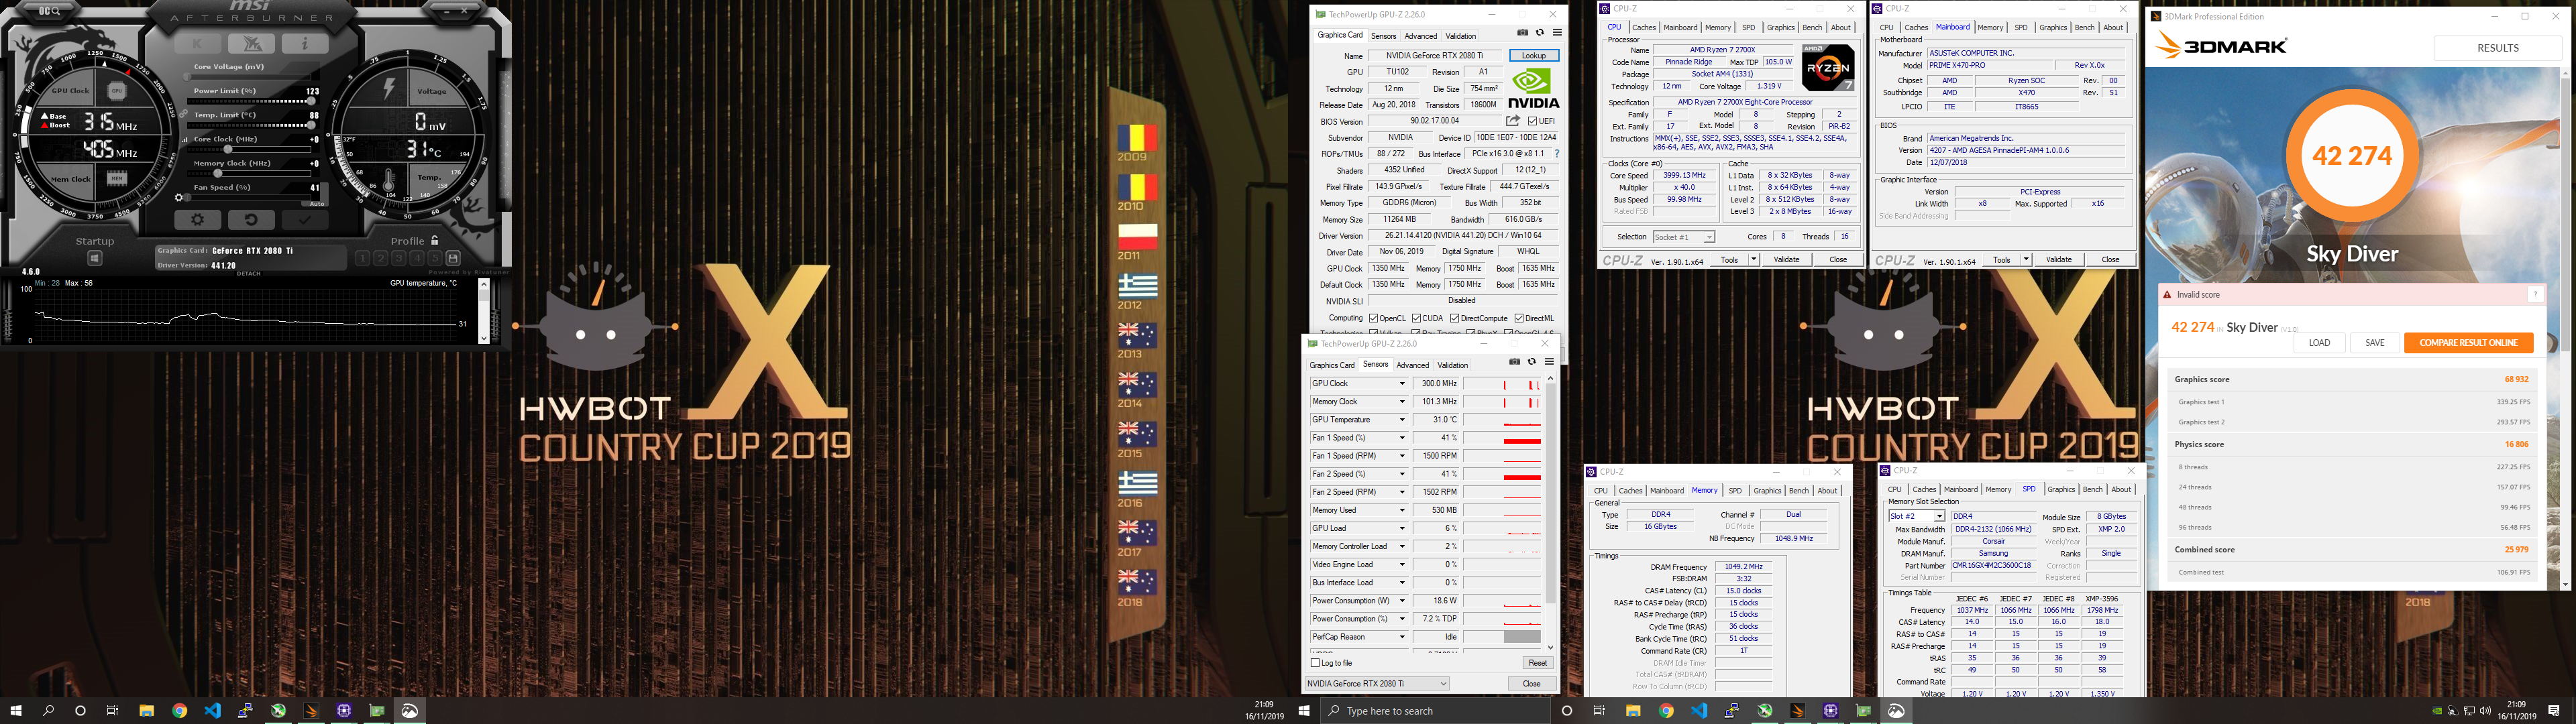Image resolution: width=2576 pixels, height=724 pixels.
Task: Click the Bus Interface question mark in GPU-Z
Action: [x=1557, y=154]
